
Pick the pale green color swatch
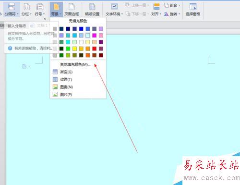(x=74, y=42)
